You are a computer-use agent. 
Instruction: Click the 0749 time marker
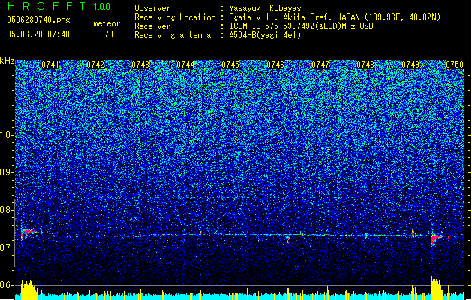(410, 64)
